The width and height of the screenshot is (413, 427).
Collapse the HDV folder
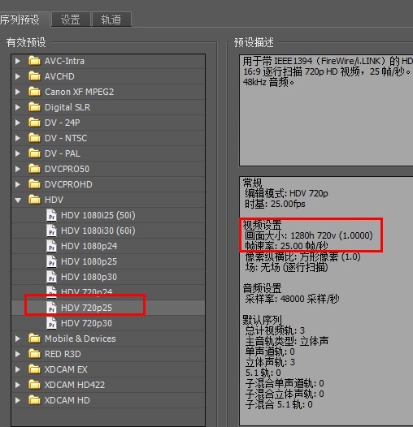18,201
